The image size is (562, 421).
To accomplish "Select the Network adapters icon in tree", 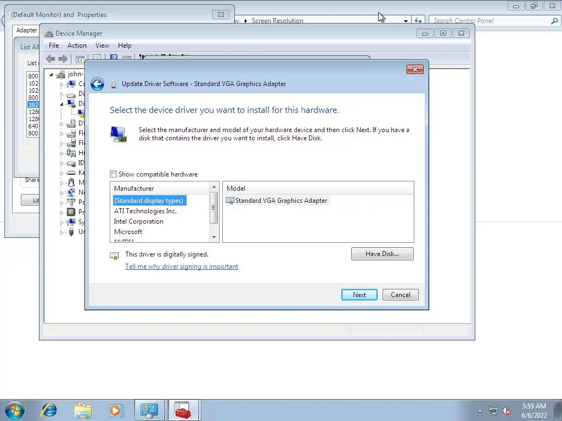I will click(71, 192).
